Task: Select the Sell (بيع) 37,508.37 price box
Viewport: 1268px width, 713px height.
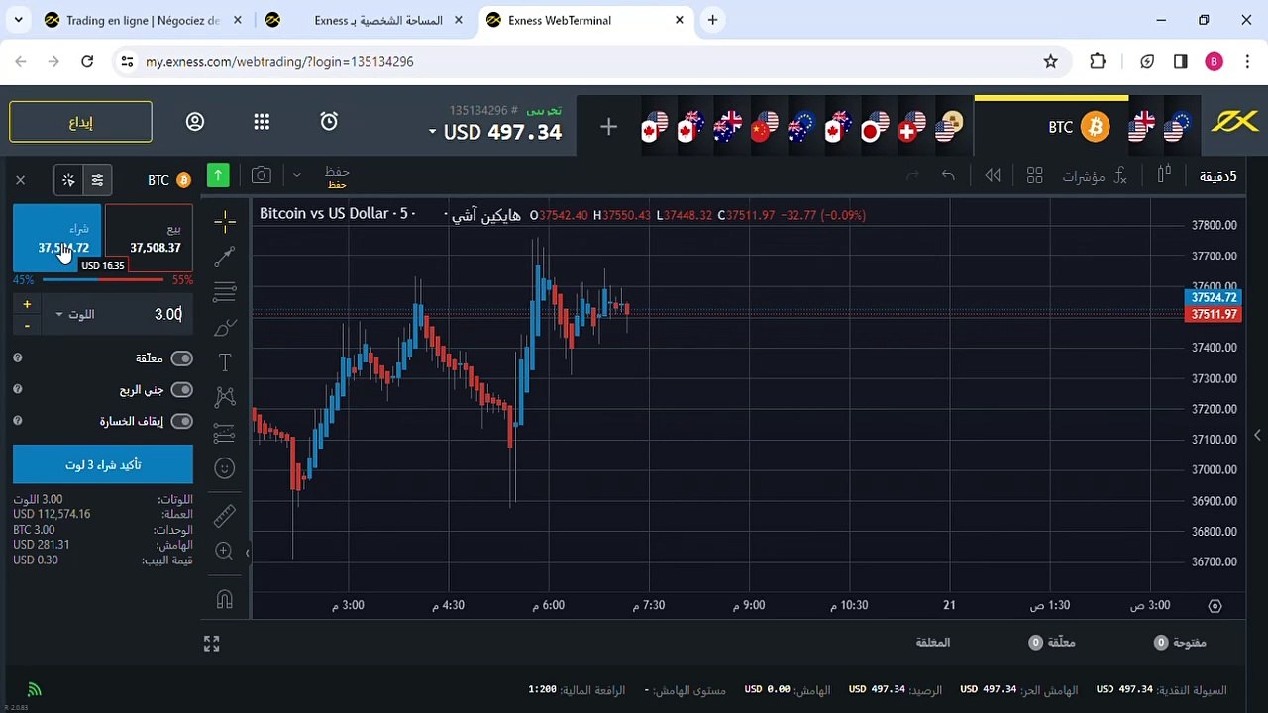Action: pos(149,238)
